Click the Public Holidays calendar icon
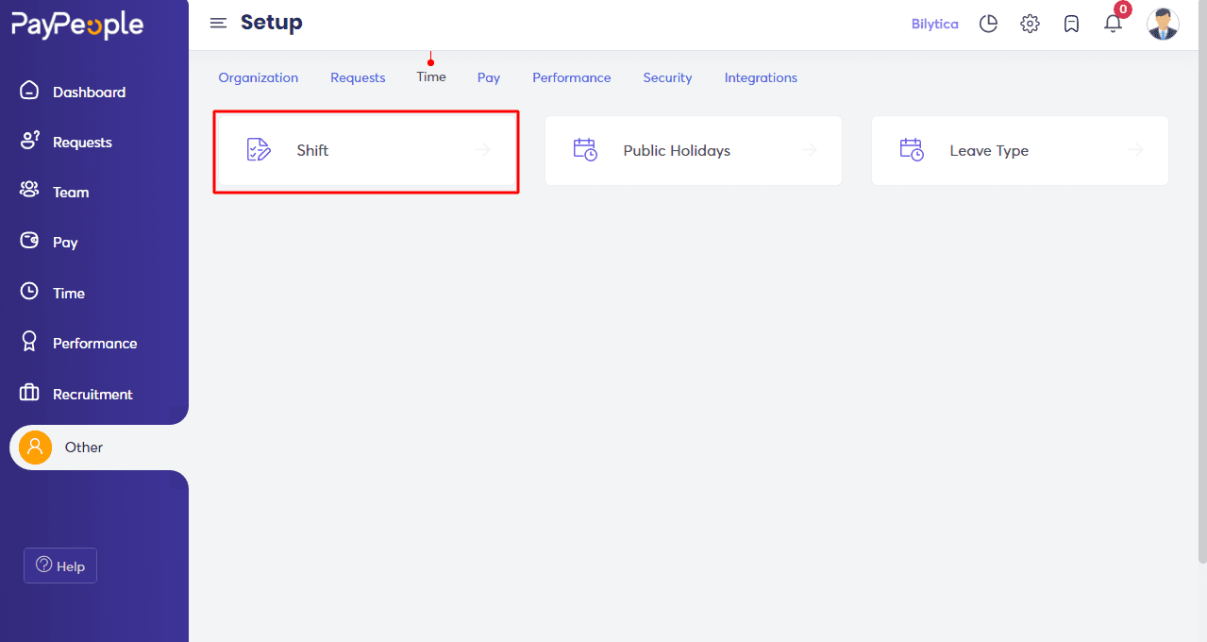The width and height of the screenshot is (1207, 642). (585, 149)
